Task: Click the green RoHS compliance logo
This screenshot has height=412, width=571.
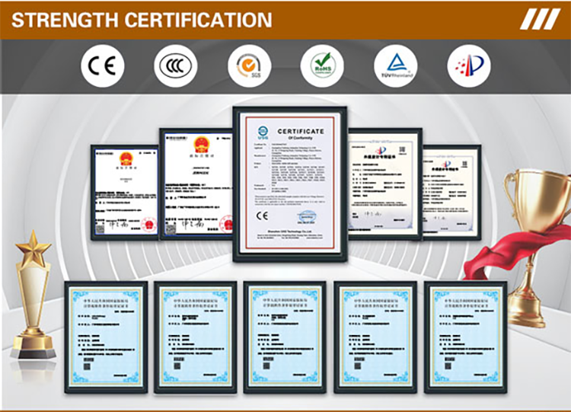Action: point(322,66)
